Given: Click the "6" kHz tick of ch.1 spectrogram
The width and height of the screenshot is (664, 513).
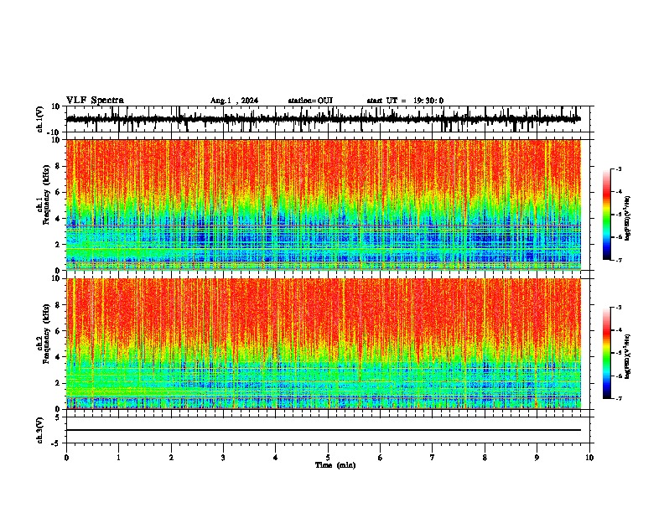Looking at the screenshot, I should coord(58,193).
